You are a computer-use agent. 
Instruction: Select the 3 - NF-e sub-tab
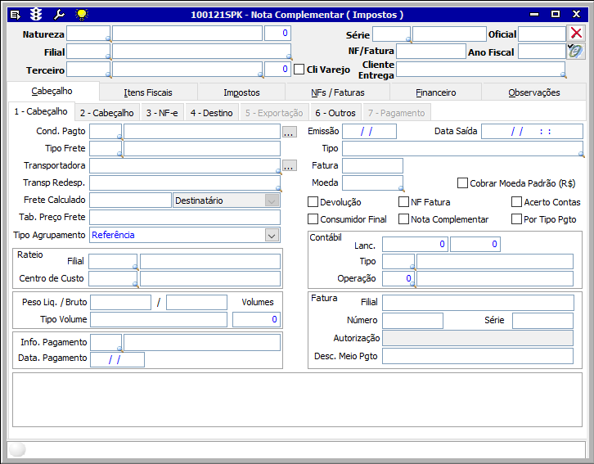click(162, 113)
